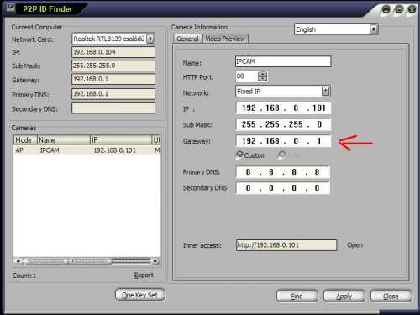Click the camera Gateway field
Screen dimensions: 420x315
tap(283, 141)
